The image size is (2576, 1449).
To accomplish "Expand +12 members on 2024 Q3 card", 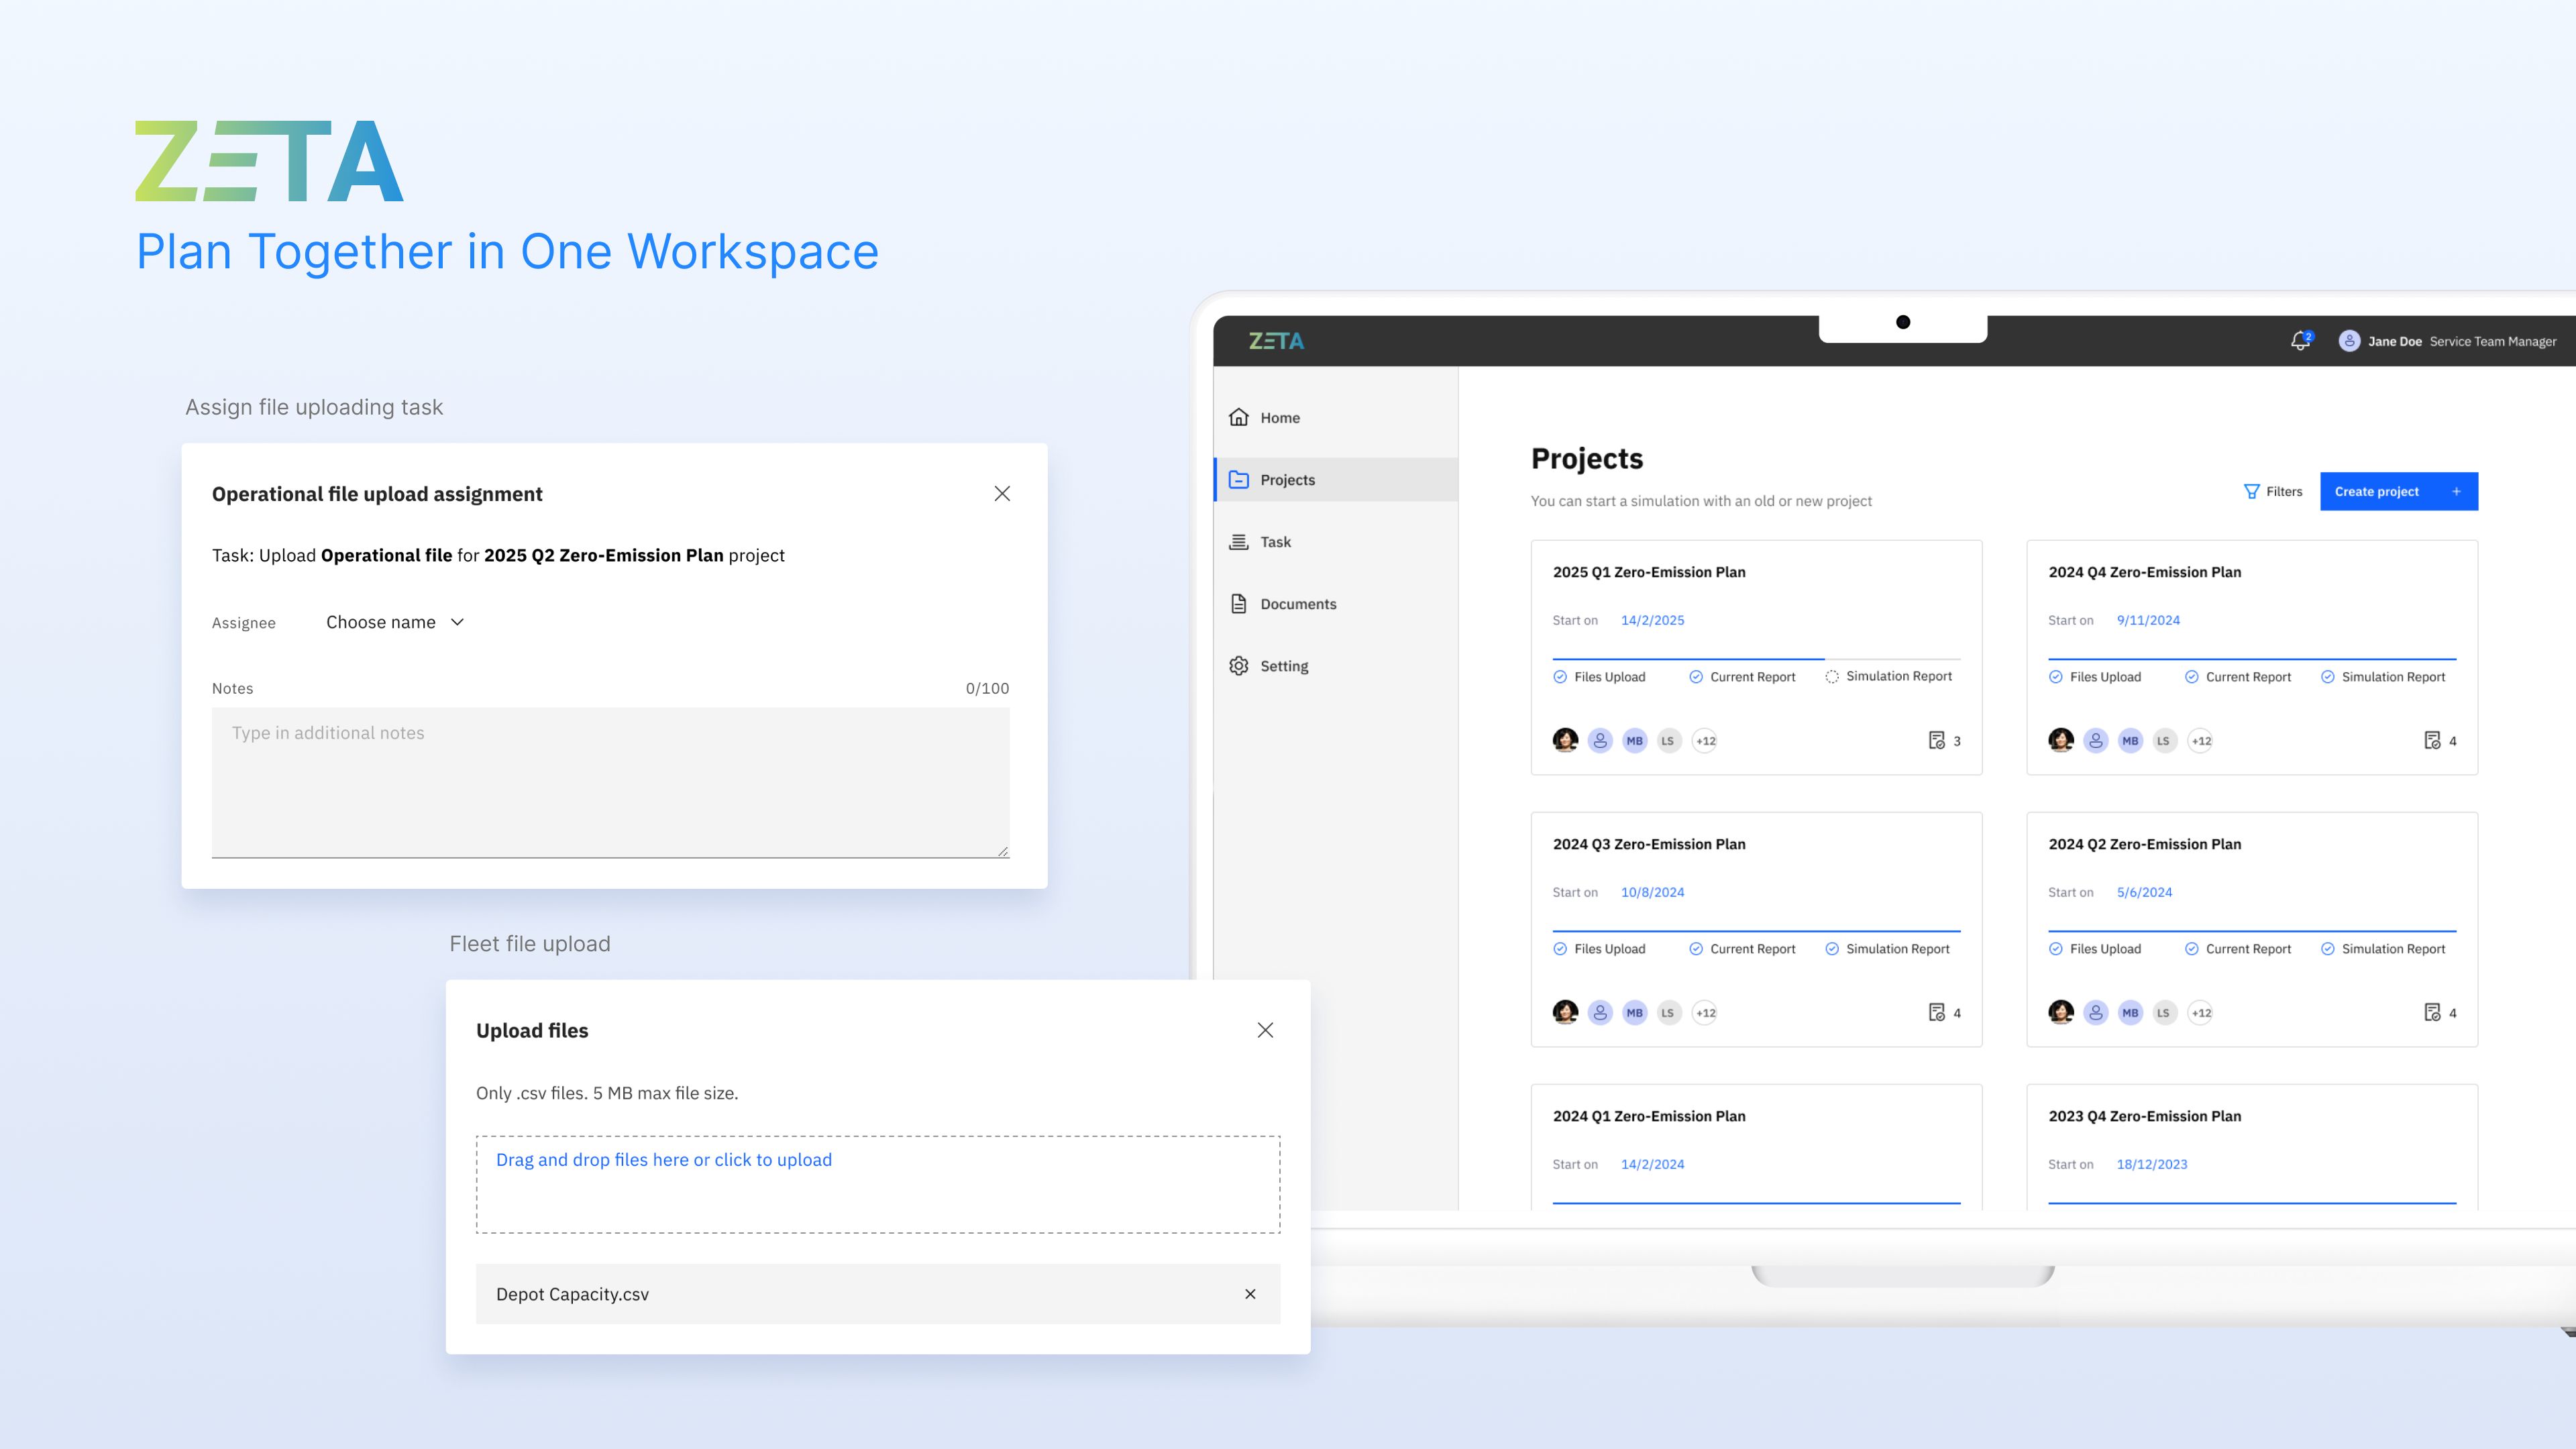I will [1705, 1013].
